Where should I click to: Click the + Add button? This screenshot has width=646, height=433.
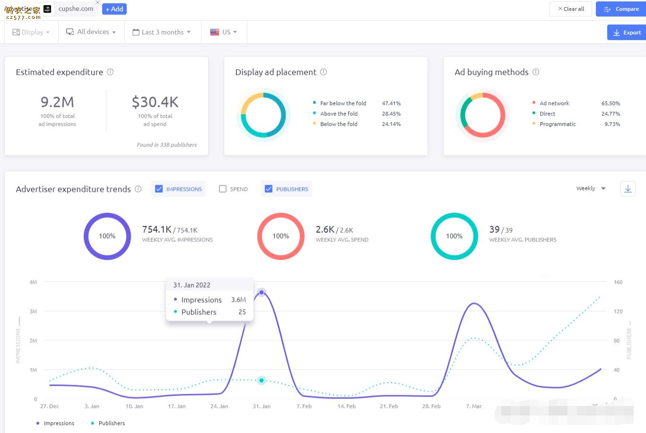pos(114,9)
